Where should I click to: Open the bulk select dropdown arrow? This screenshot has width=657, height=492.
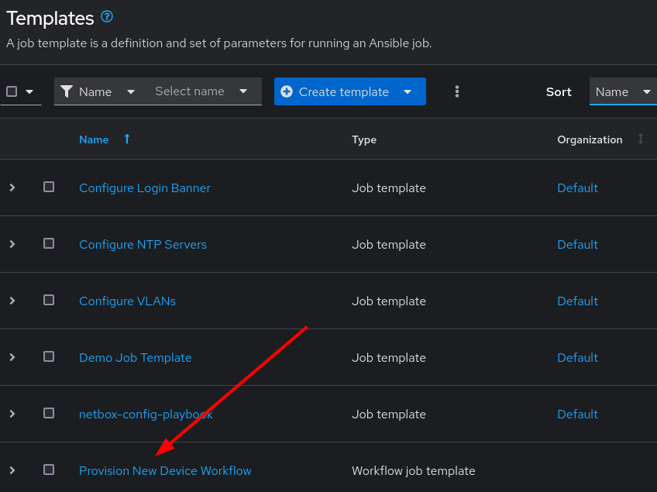[x=29, y=91]
